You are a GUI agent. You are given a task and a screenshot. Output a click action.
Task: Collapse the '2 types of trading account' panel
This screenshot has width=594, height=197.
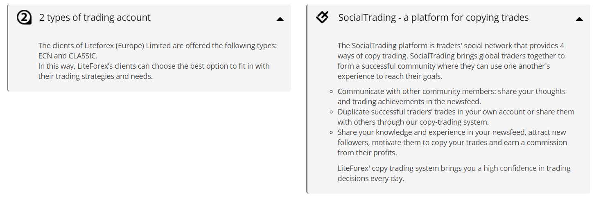[280, 19]
